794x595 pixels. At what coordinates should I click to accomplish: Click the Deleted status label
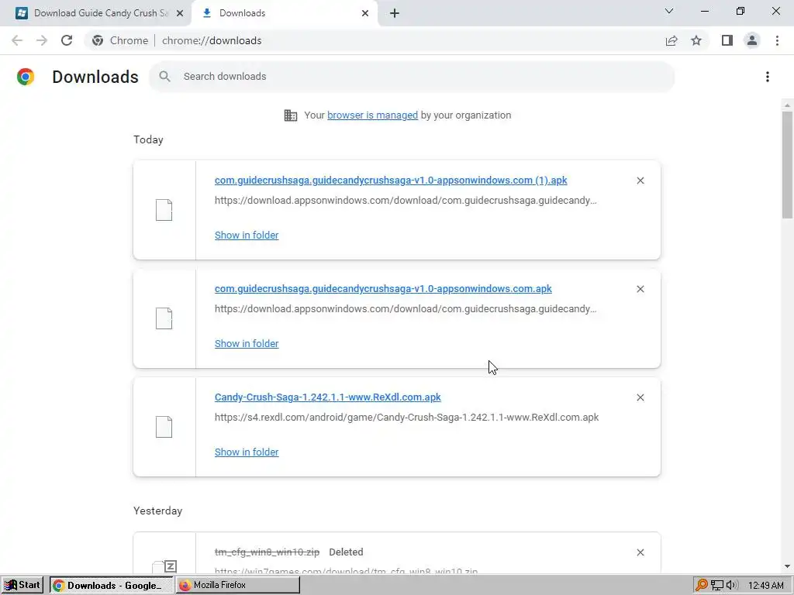tap(346, 552)
